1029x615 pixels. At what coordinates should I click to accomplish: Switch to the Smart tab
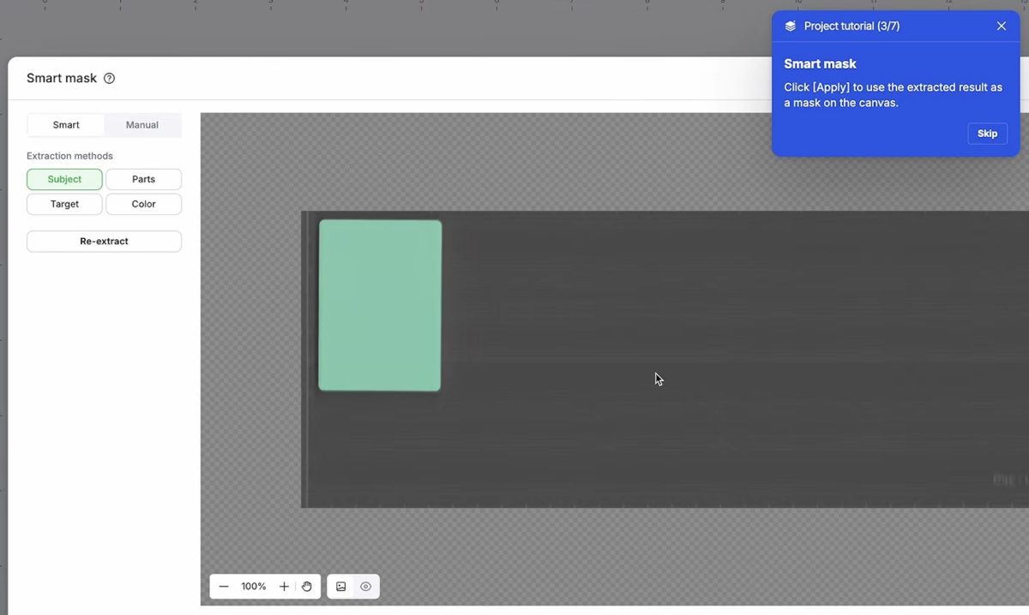(66, 125)
